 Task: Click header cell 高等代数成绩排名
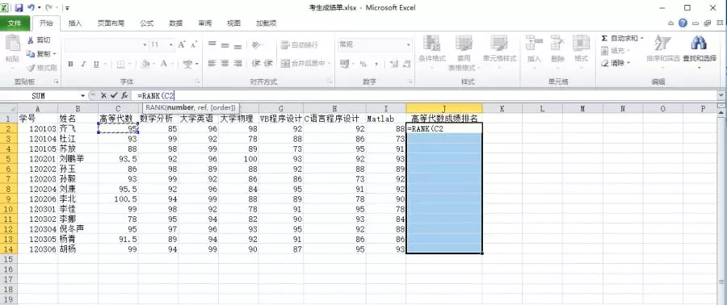click(443, 119)
